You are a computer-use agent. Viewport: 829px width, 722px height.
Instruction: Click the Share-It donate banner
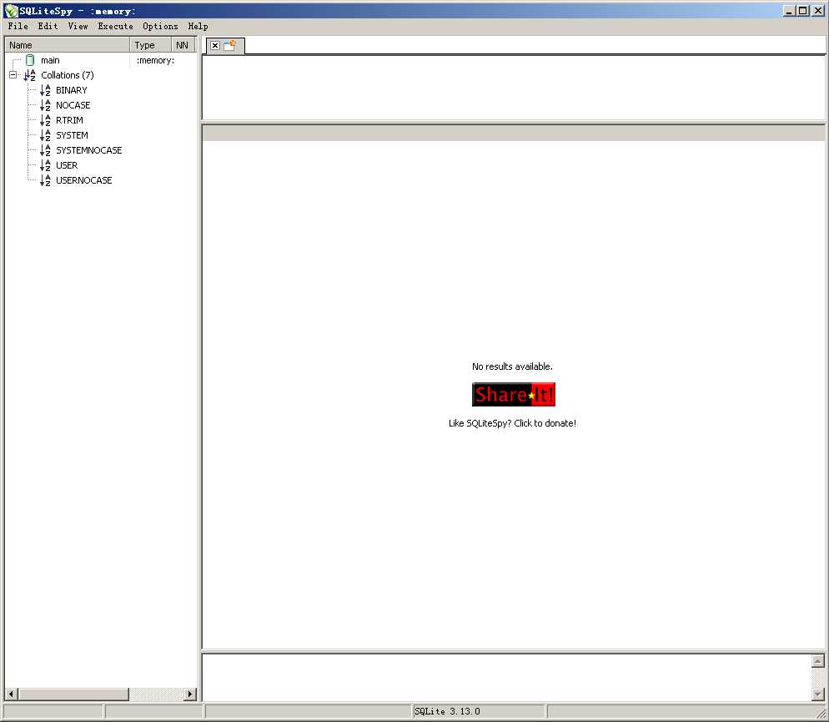pos(514,395)
